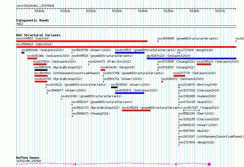Select the blue nsv4109537 bar
Screen dimensions: 244x167
pos(130,53)
